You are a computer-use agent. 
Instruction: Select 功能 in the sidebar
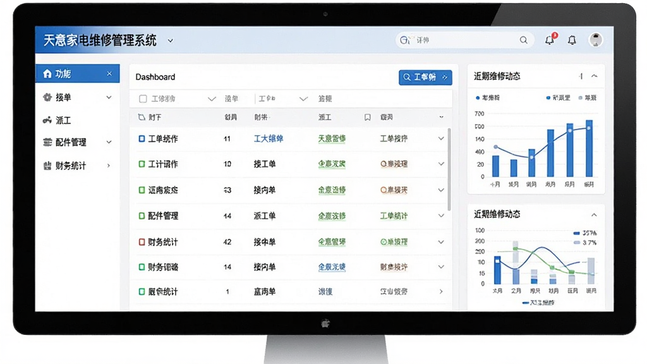coord(78,73)
